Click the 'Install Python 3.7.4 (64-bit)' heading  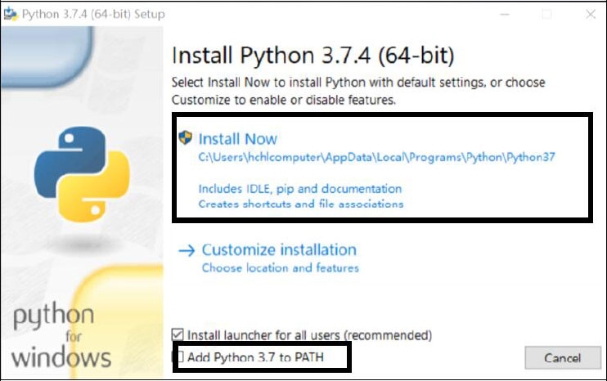pos(312,56)
